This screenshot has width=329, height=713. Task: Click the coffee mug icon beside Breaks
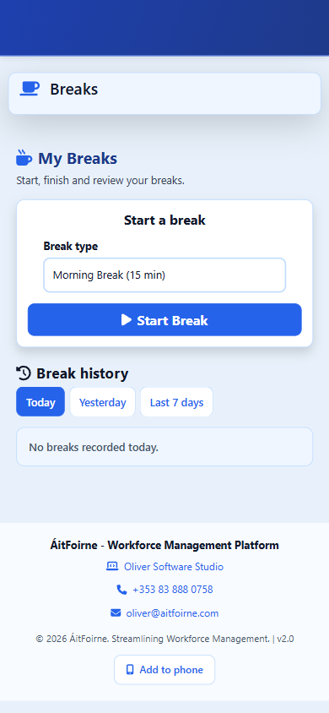[x=30, y=89]
